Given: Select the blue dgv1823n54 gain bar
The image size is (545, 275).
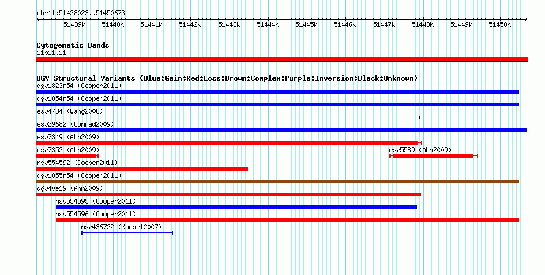Looking at the screenshot, I should coord(277,92).
